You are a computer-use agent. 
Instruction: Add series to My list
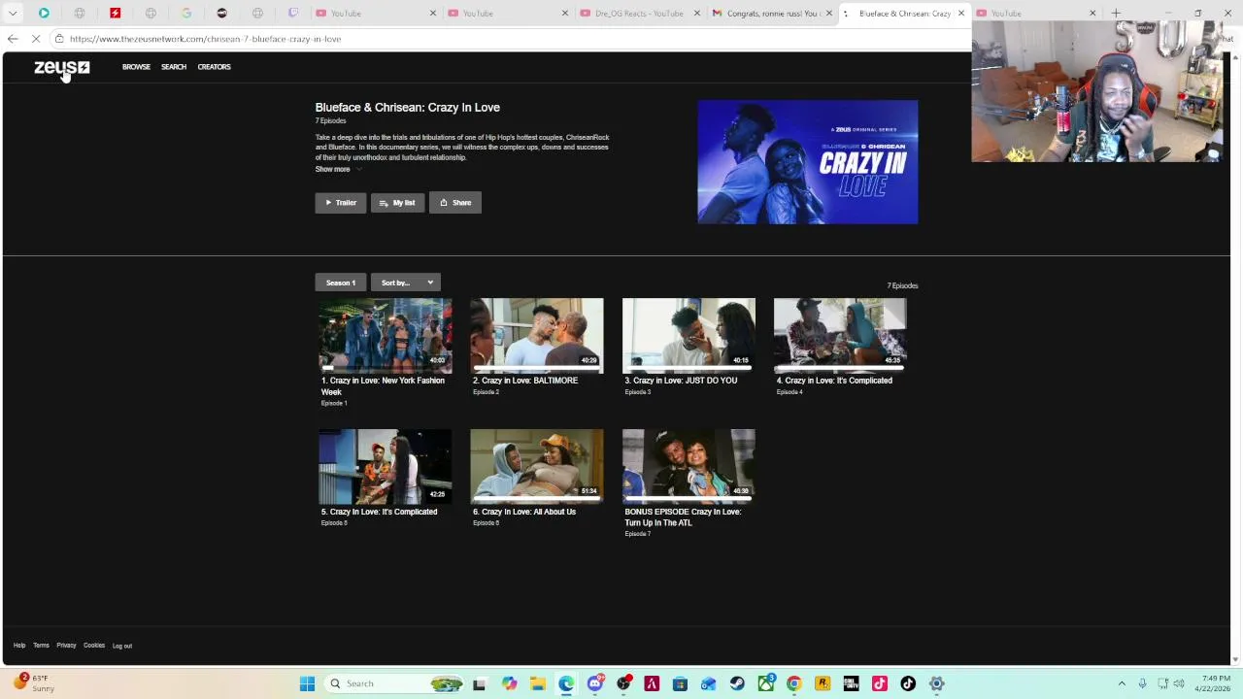coord(397,203)
